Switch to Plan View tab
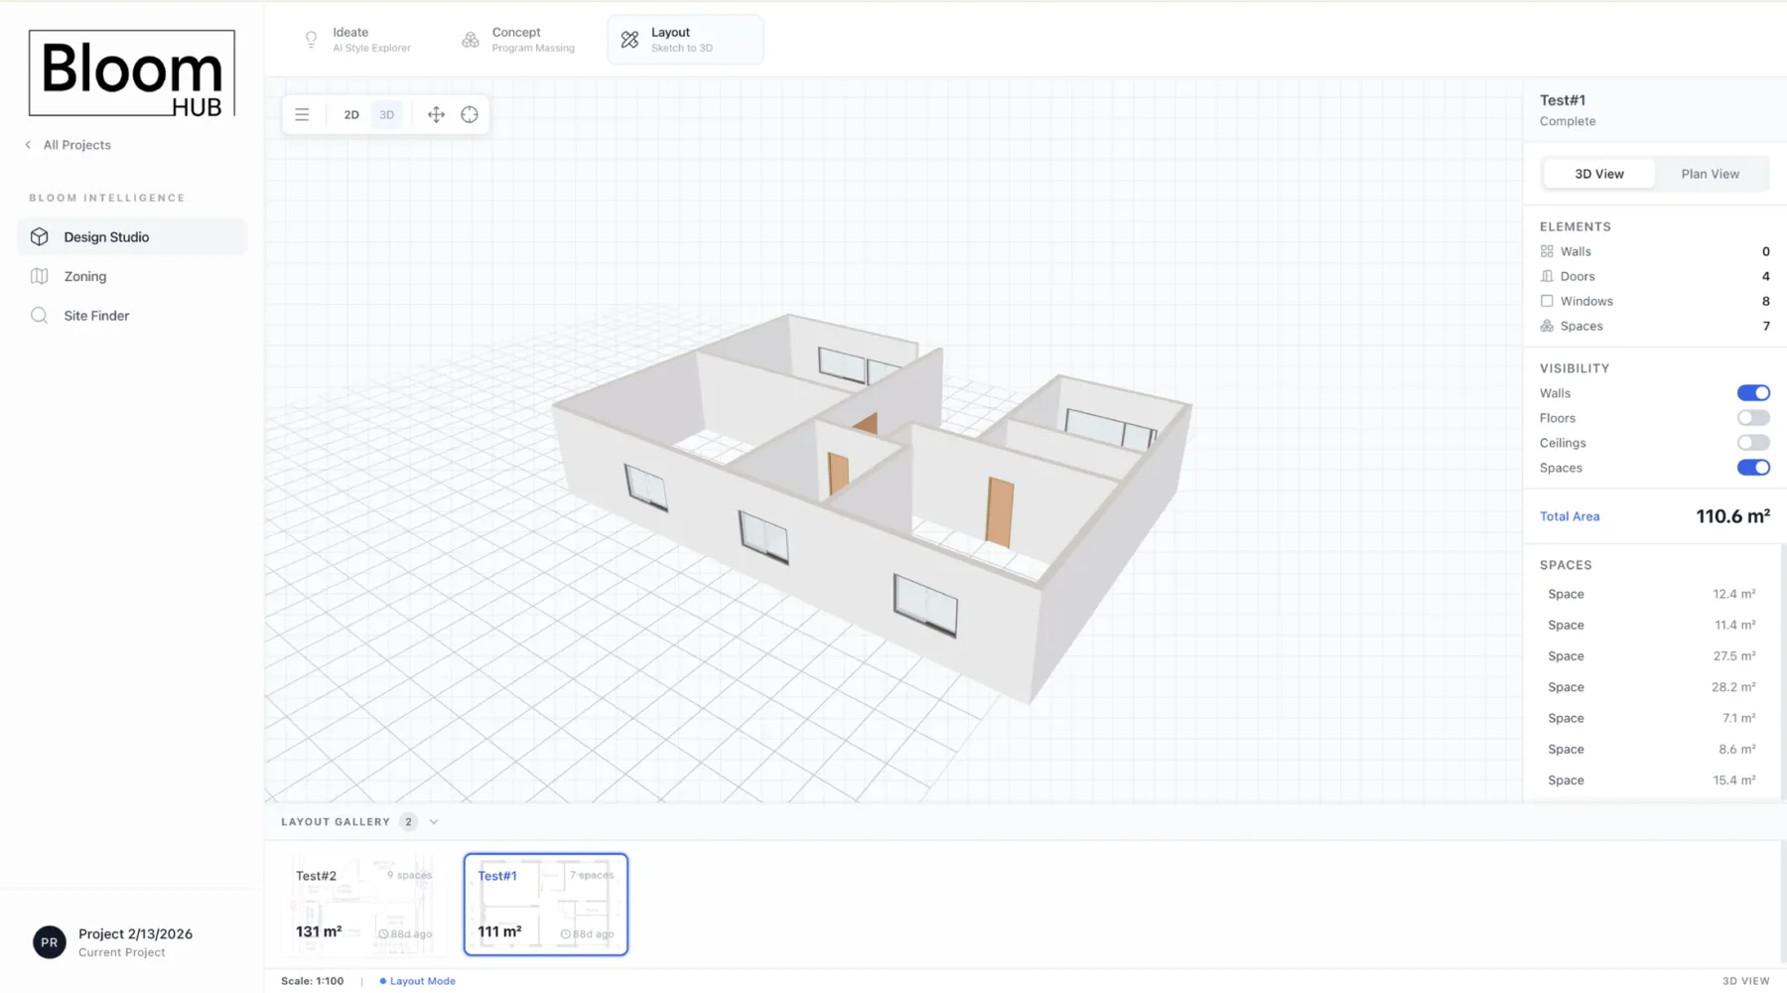 point(1710,173)
